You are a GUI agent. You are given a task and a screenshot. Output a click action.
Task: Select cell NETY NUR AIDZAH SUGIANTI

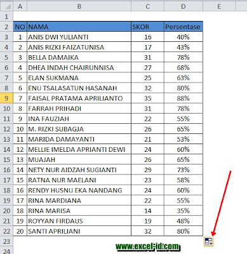79,170
